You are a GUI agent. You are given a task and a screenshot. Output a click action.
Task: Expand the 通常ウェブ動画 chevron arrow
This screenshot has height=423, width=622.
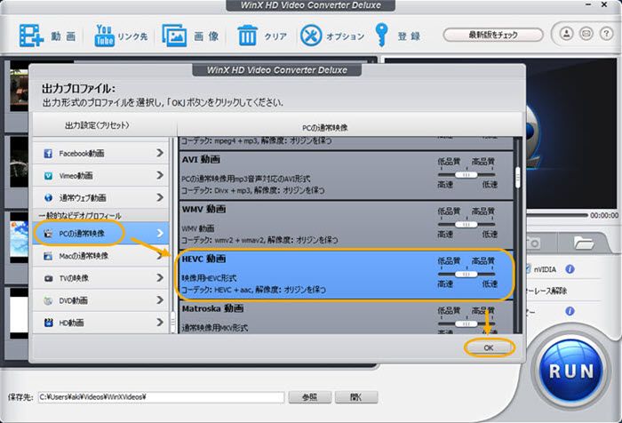[x=160, y=197]
